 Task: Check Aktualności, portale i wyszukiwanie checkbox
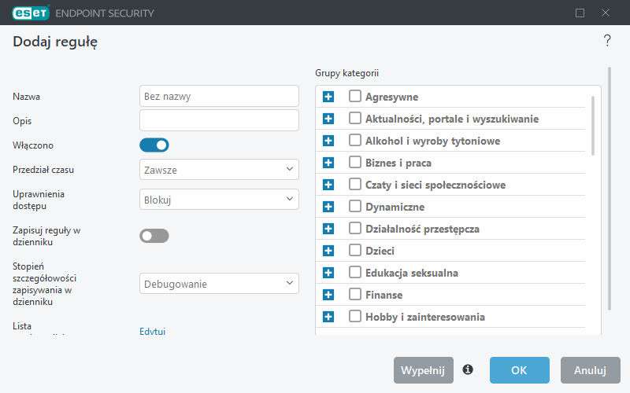pos(355,119)
